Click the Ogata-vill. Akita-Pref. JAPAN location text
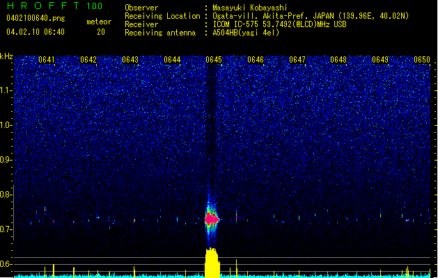 (x=311, y=16)
